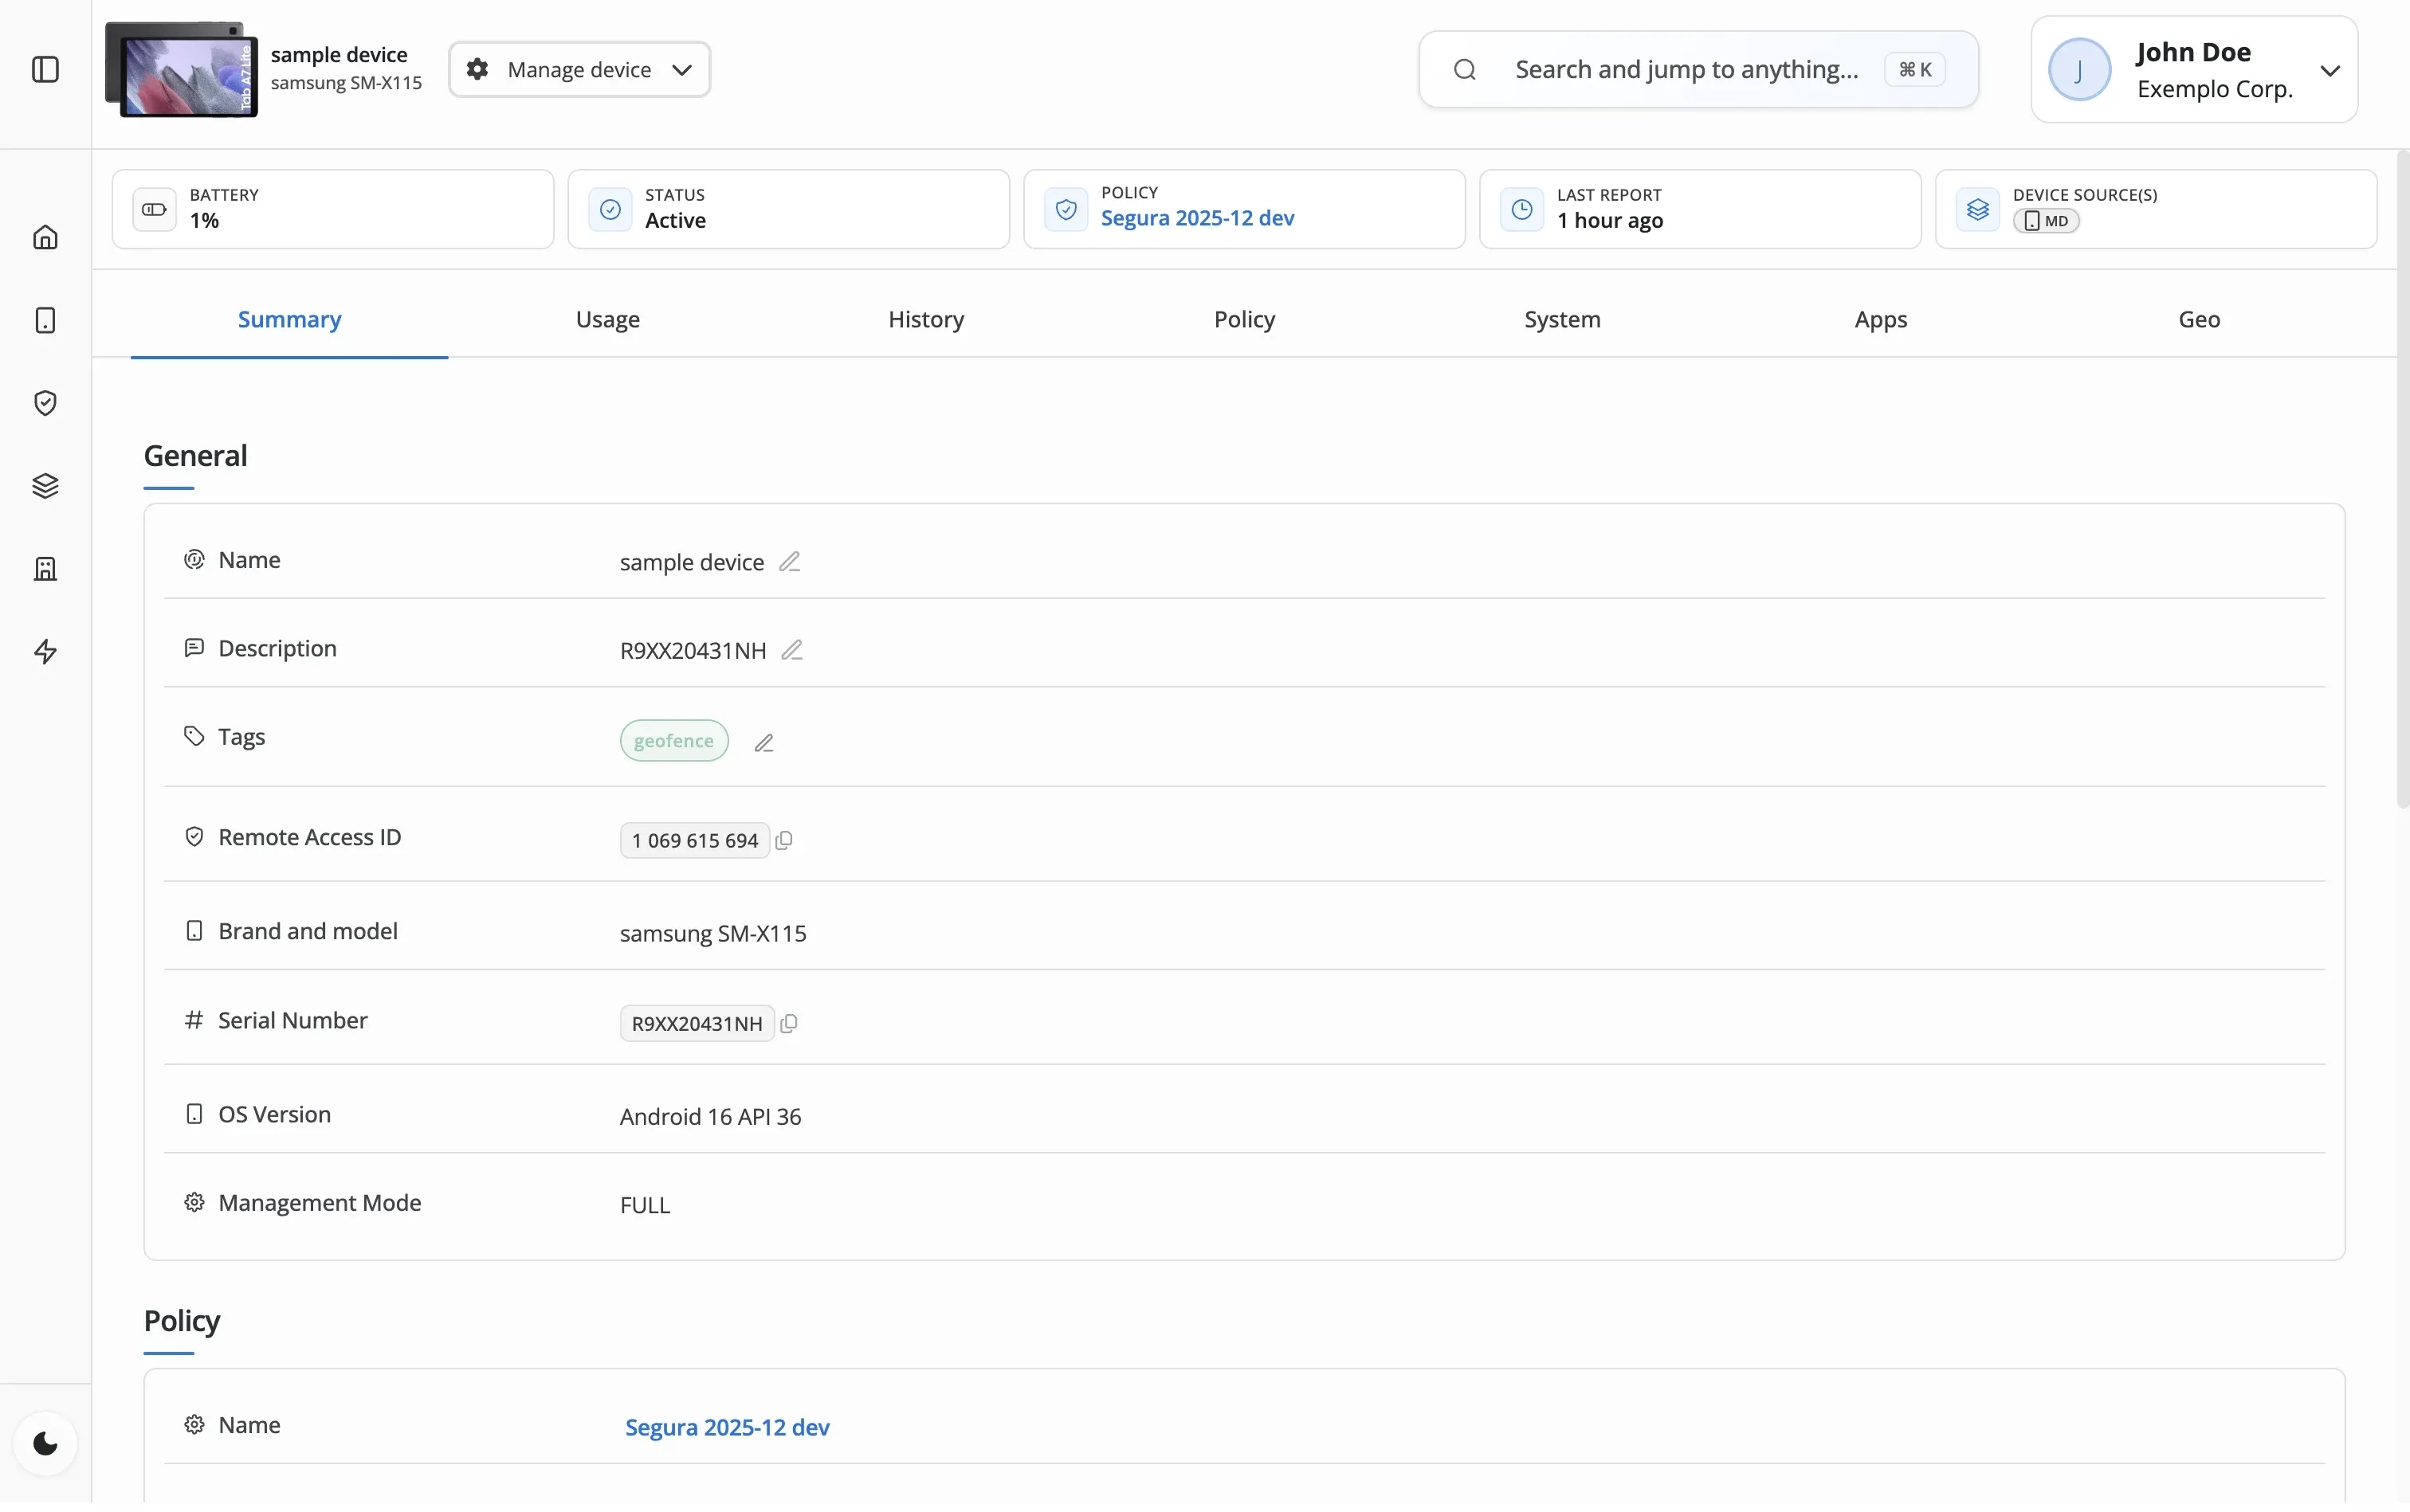Edit tags with pencil icon
The width and height of the screenshot is (2410, 1512).
pyautogui.click(x=763, y=743)
